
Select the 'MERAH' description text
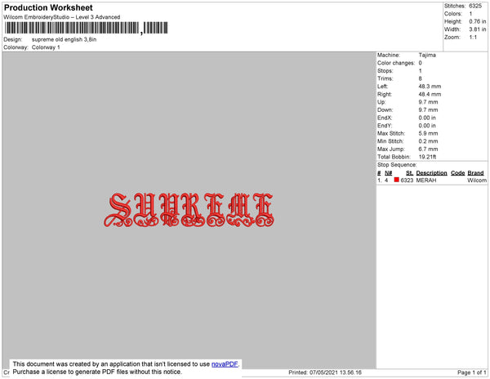pos(426,181)
